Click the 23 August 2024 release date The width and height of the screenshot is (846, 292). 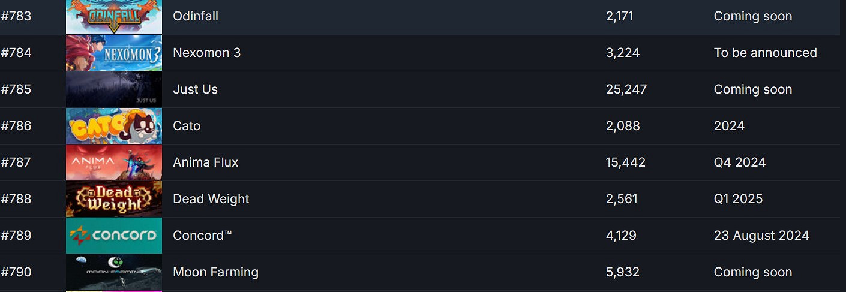[x=761, y=236]
